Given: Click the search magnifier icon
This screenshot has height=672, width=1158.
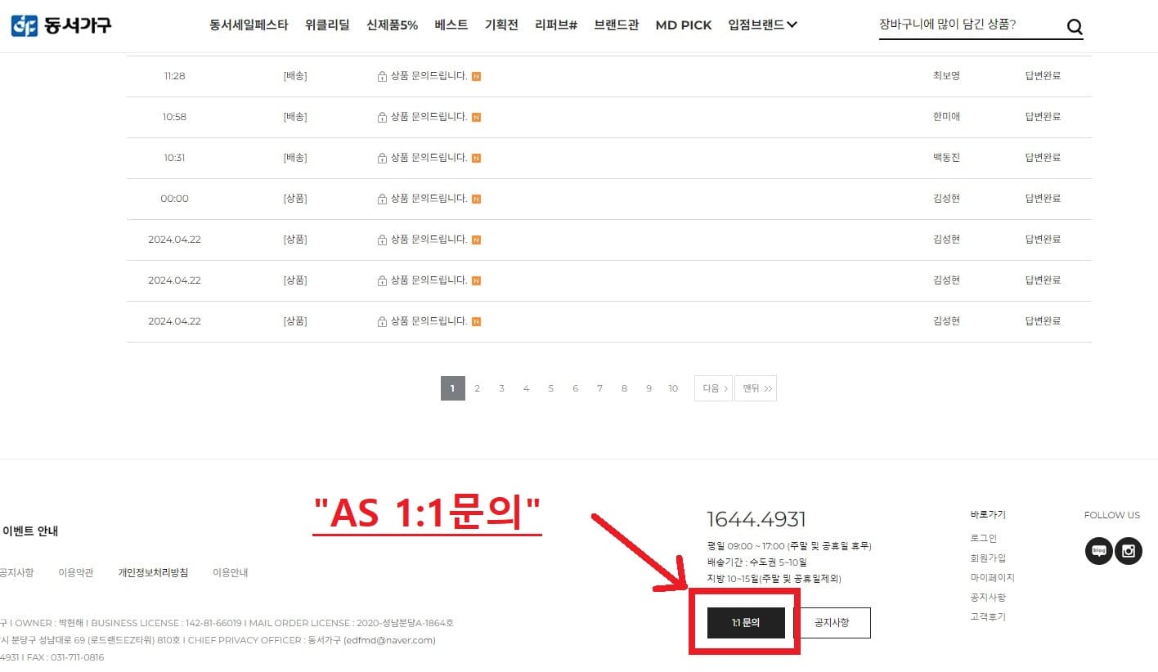Looking at the screenshot, I should pyautogui.click(x=1075, y=25).
